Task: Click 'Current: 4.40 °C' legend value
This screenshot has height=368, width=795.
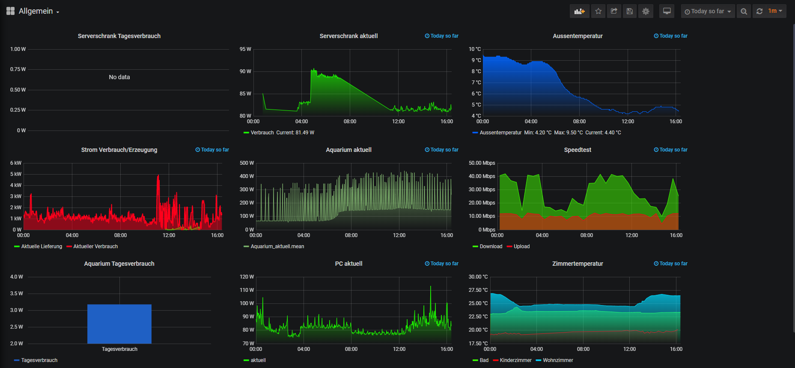Action: [x=603, y=133]
